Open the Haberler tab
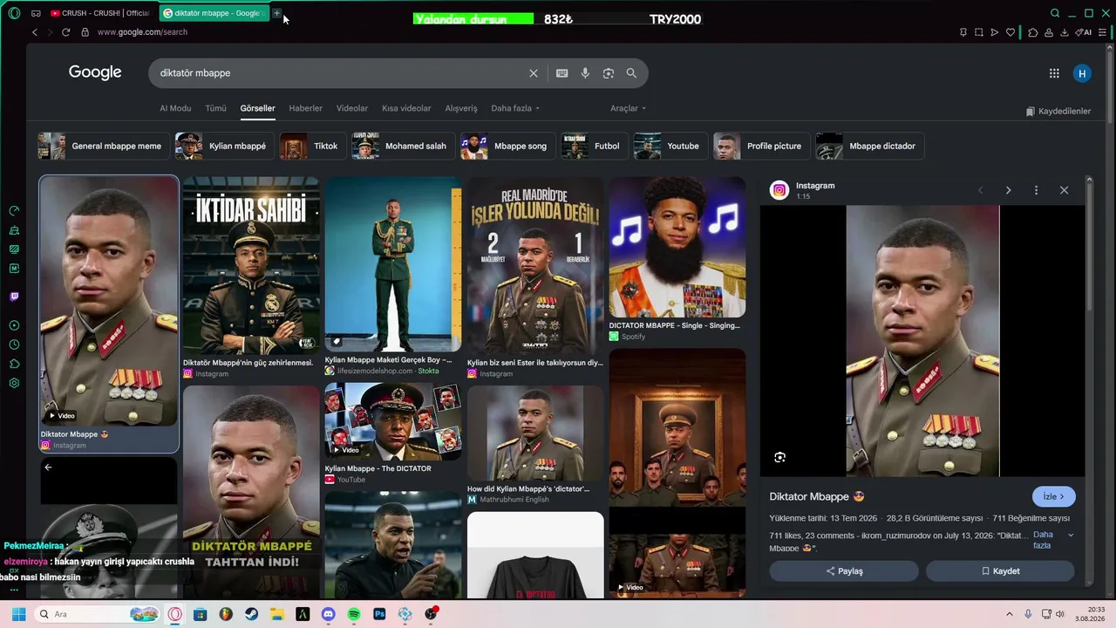The height and width of the screenshot is (628, 1116). tap(306, 108)
